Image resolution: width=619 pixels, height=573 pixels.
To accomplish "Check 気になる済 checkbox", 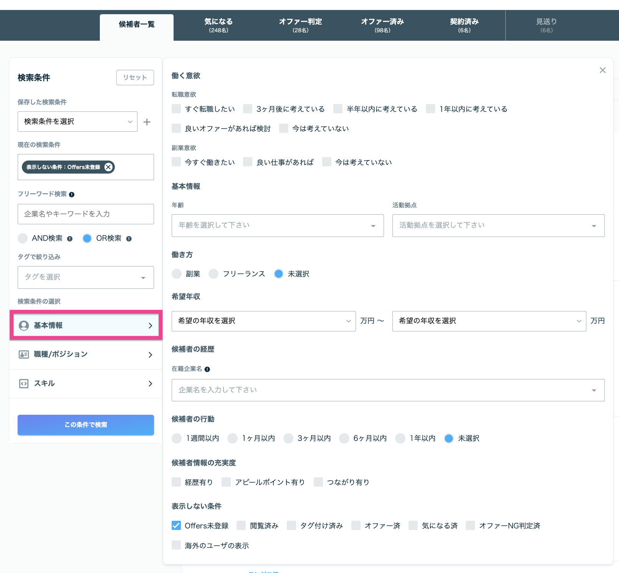I will (x=413, y=525).
